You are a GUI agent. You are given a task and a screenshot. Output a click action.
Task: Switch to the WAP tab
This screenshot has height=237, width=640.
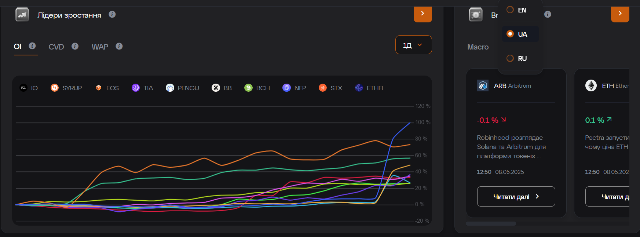point(100,47)
